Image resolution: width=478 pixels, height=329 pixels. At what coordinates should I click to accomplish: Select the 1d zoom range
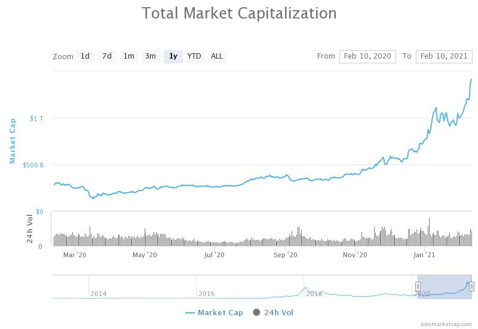pos(85,56)
